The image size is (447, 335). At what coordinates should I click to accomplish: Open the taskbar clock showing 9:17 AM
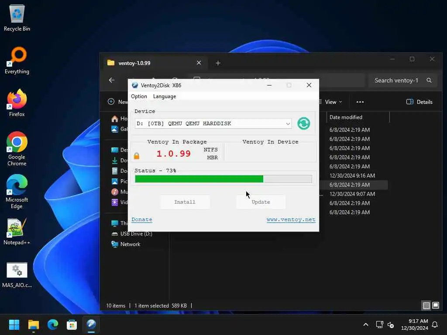click(415, 325)
